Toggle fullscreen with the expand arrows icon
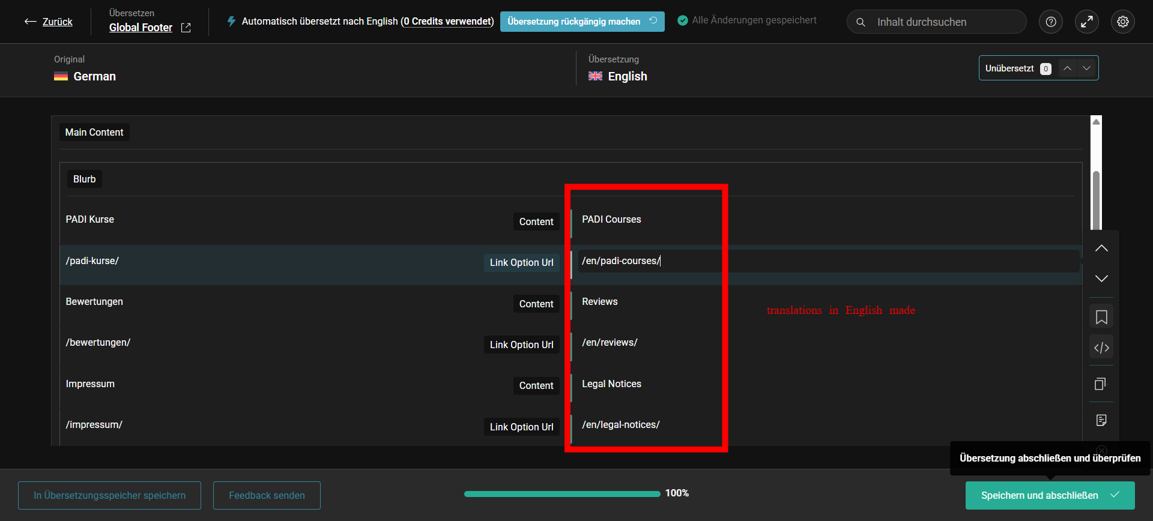The width and height of the screenshot is (1153, 521). tap(1086, 22)
